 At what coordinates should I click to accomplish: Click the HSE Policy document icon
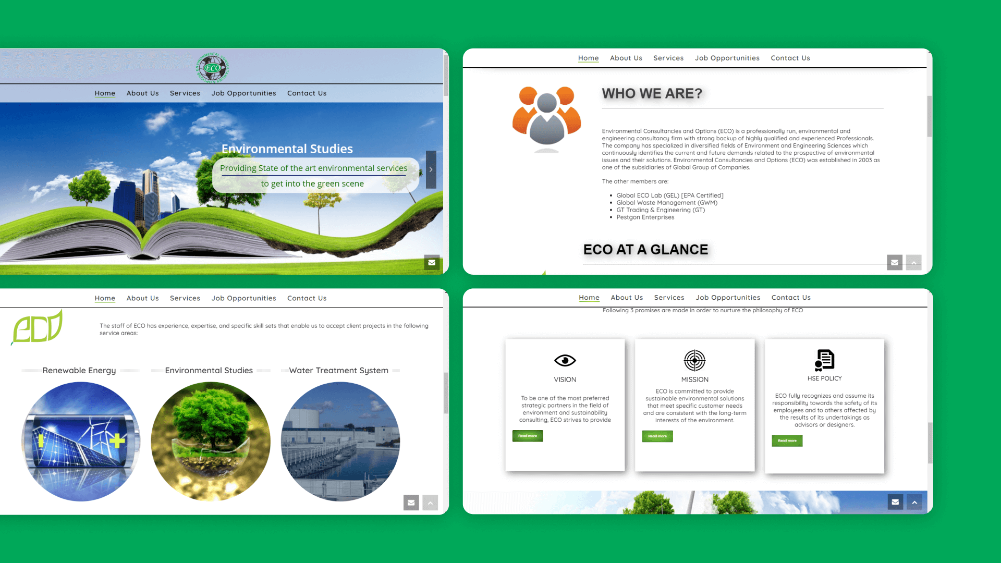click(x=824, y=360)
